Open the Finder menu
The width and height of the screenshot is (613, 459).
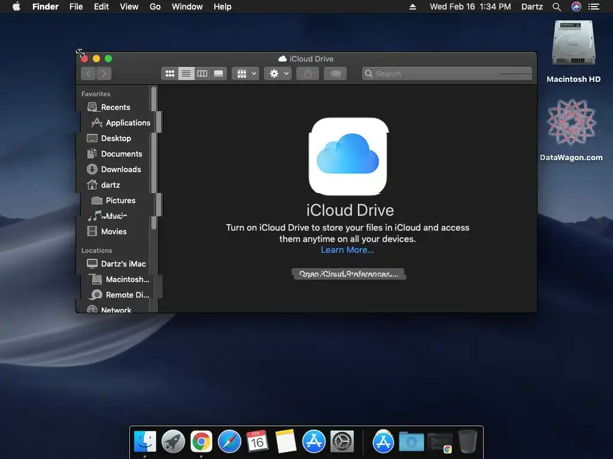[45, 7]
